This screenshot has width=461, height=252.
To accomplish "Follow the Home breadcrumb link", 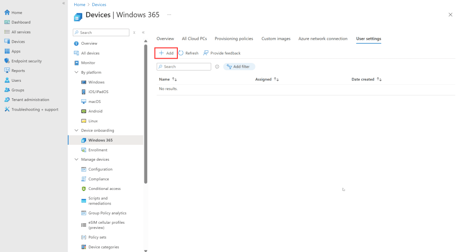I will (x=79, y=5).
